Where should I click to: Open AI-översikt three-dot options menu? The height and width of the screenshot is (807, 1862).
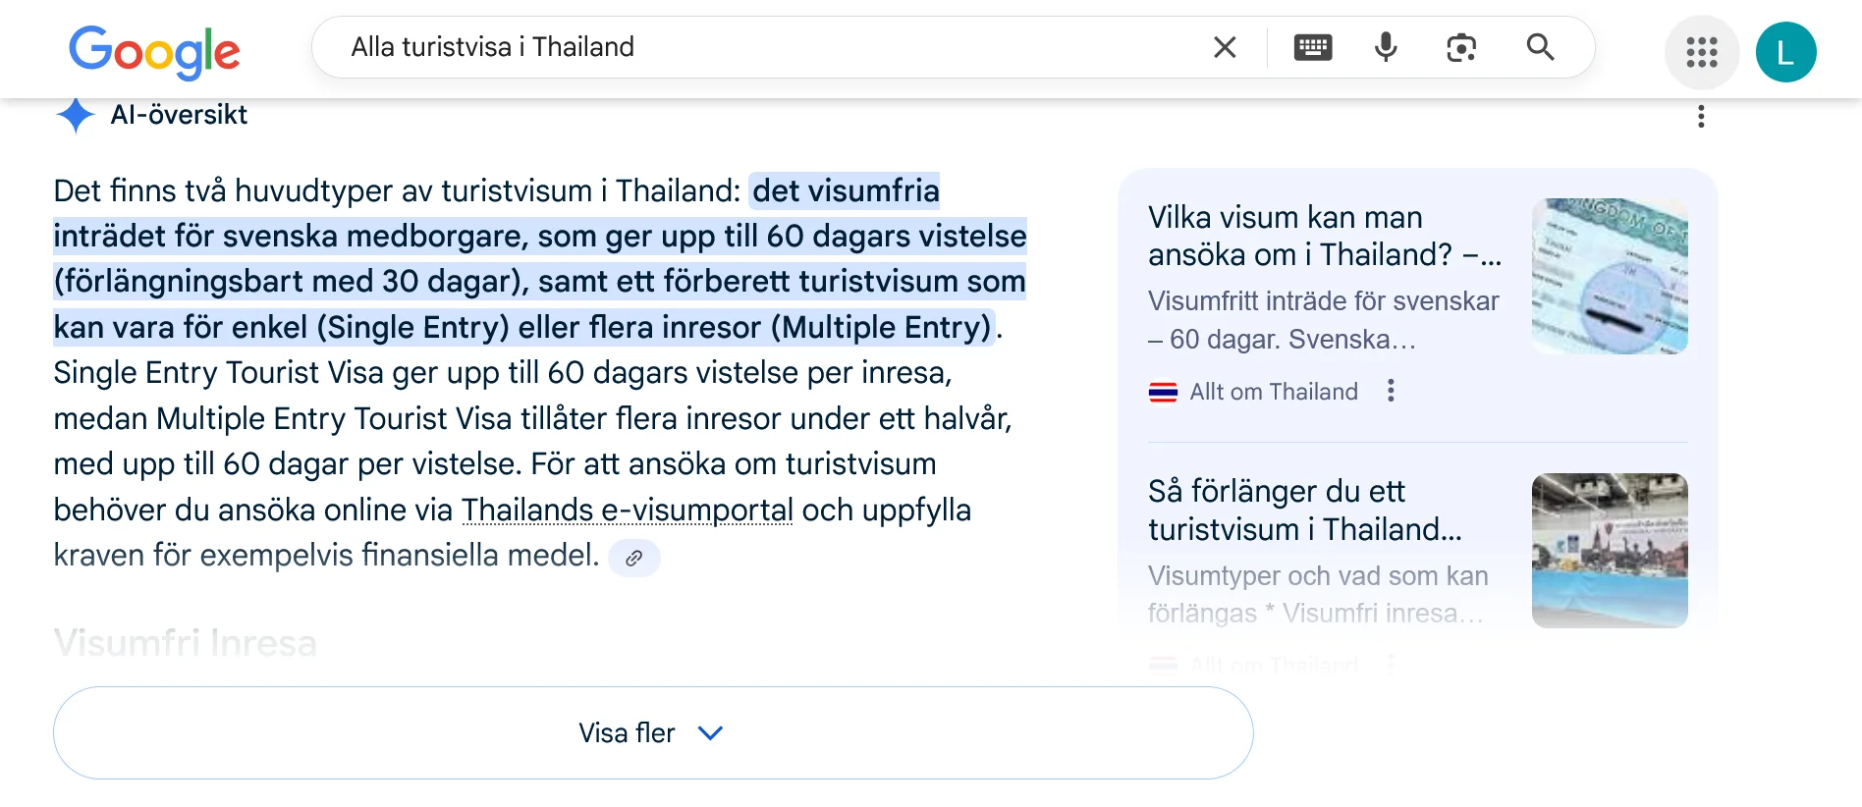[x=1701, y=117]
